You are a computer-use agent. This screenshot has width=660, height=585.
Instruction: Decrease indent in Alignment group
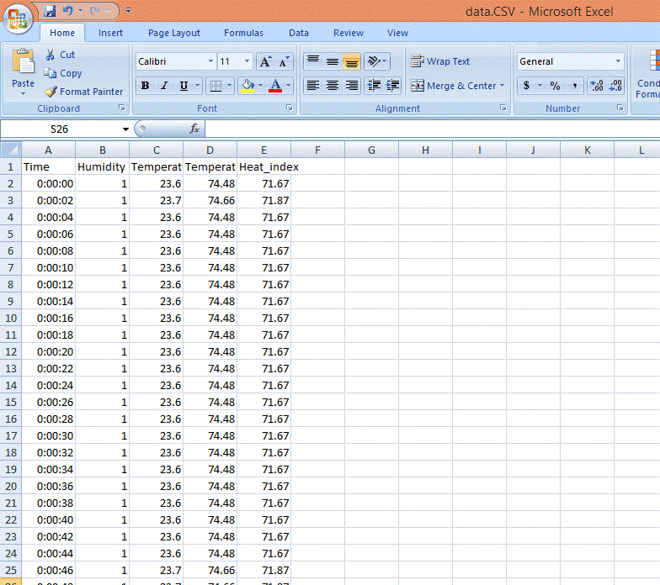pos(374,86)
